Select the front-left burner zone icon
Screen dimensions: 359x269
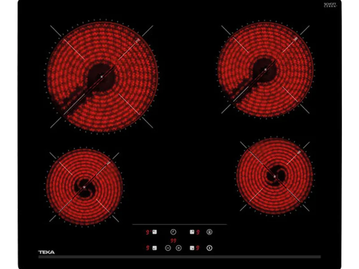pos(154,248)
